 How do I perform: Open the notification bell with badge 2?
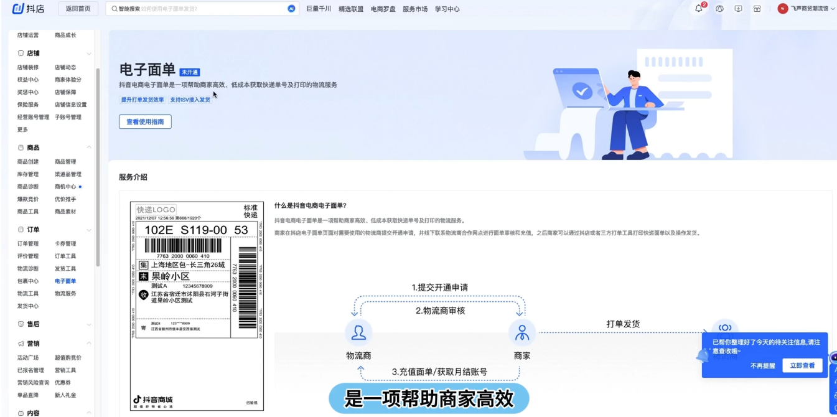coord(699,9)
